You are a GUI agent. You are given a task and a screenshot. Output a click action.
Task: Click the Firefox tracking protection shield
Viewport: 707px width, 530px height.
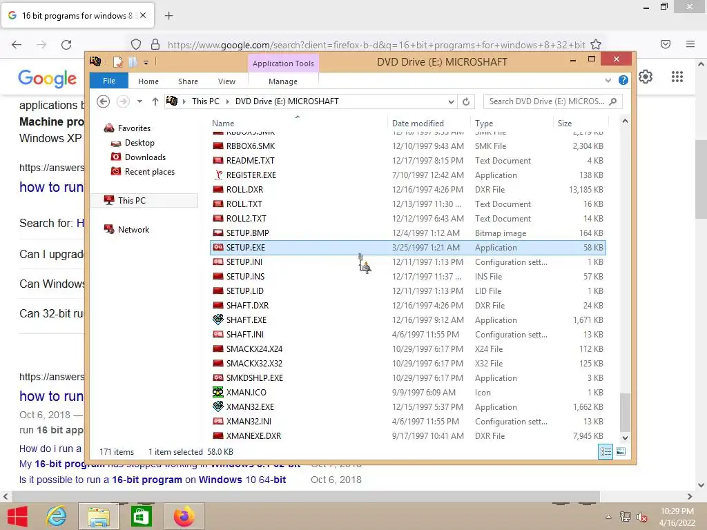pos(136,45)
